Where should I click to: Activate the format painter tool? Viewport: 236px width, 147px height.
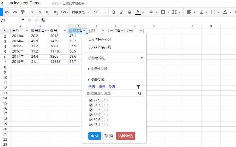pyautogui.click(x=23, y=12)
